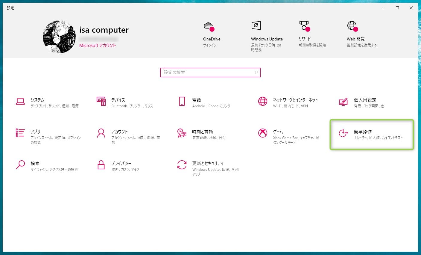Screen dimensions: 421x255
Task: Click the OneDrive cloud icon
Action: click(209, 26)
